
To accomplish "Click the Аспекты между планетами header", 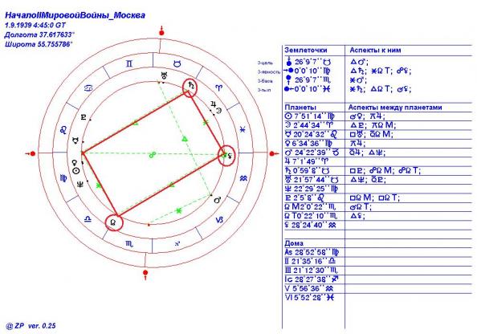I will [395, 107].
